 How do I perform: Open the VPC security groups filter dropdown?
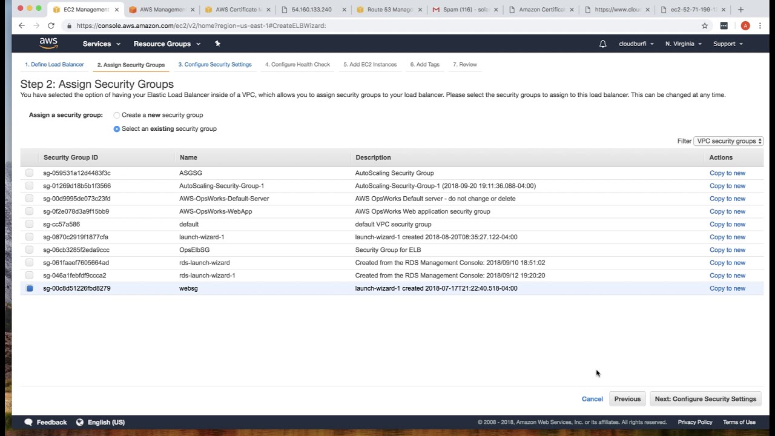[x=728, y=141]
